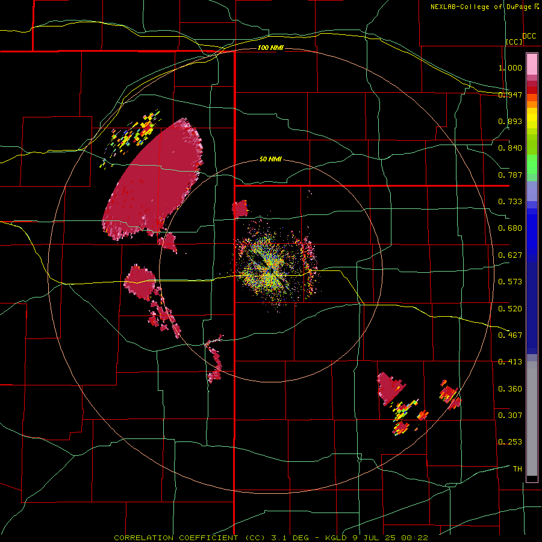Click the gray bottom segment of color bar
The image size is (542, 542).
pyautogui.click(x=532, y=419)
